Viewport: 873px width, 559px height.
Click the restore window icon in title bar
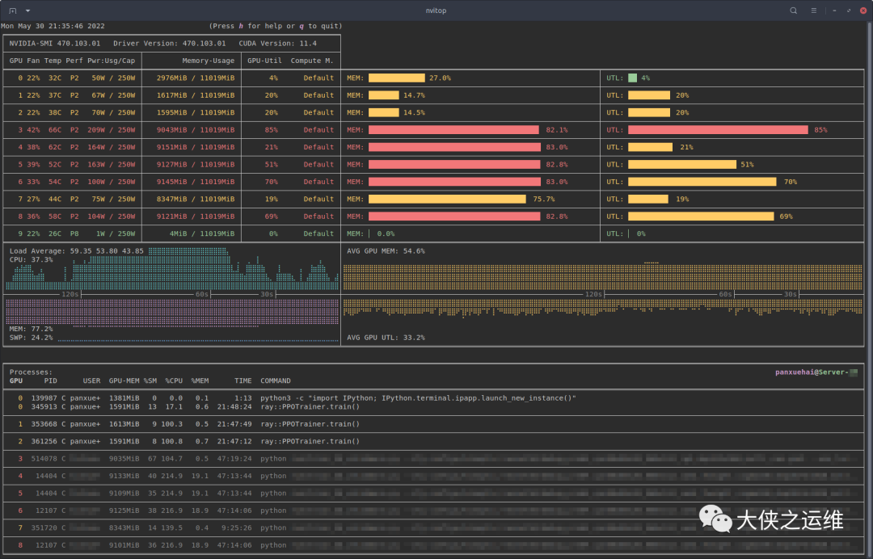(849, 11)
